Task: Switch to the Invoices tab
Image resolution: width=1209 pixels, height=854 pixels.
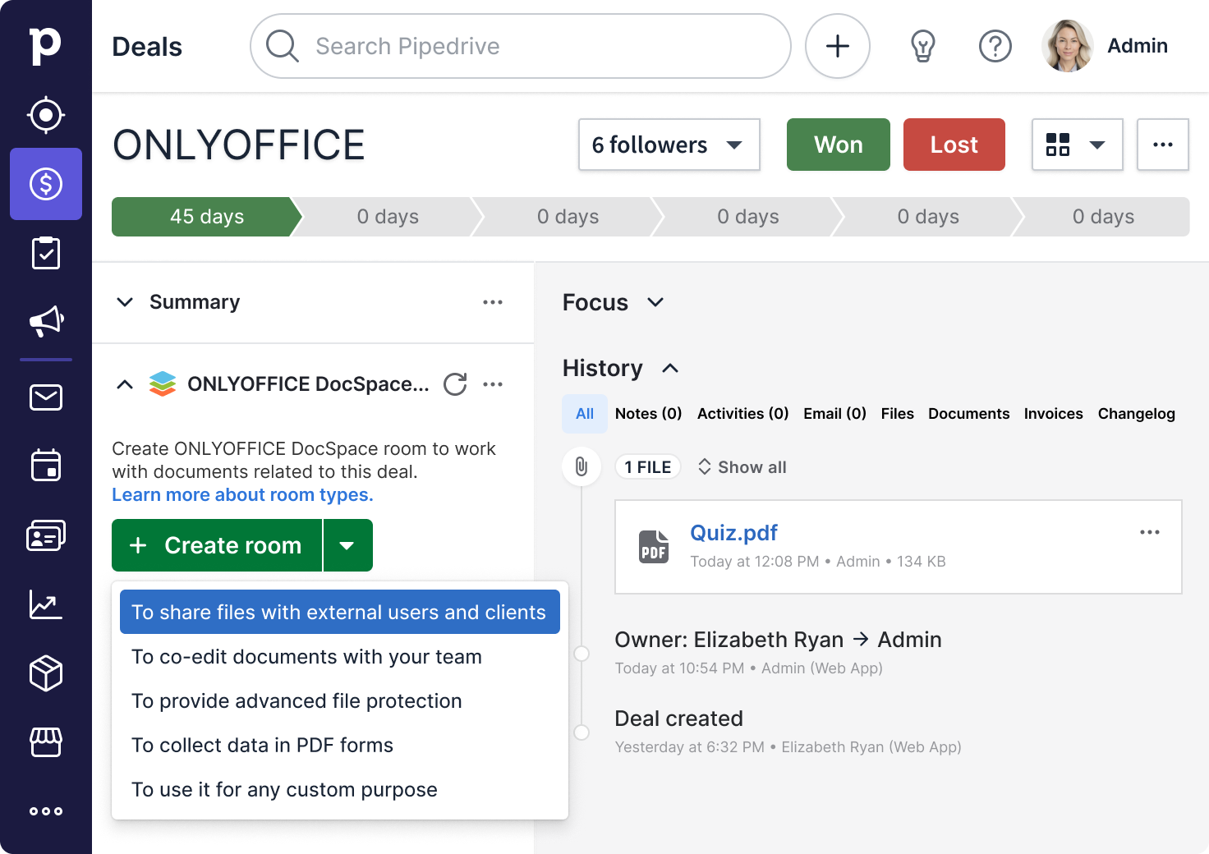Action: click(1054, 414)
